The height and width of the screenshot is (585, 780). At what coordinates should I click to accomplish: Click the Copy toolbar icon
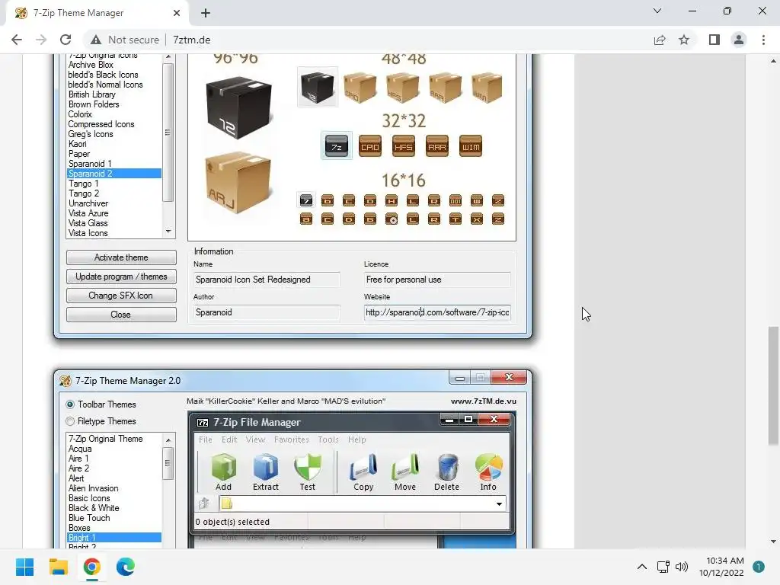363,468
